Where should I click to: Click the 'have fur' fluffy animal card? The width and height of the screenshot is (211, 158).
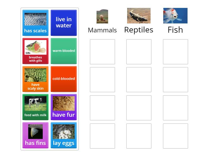tap(64, 107)
